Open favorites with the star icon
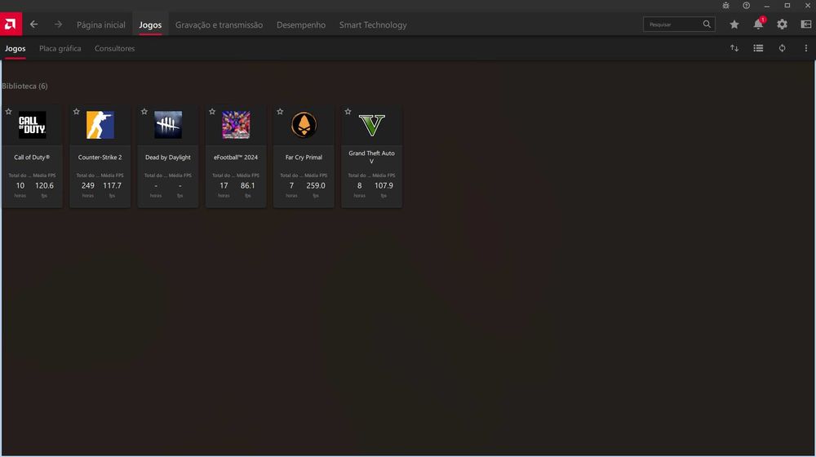Viewport: 816px width, 457px height. coord(734,24)
